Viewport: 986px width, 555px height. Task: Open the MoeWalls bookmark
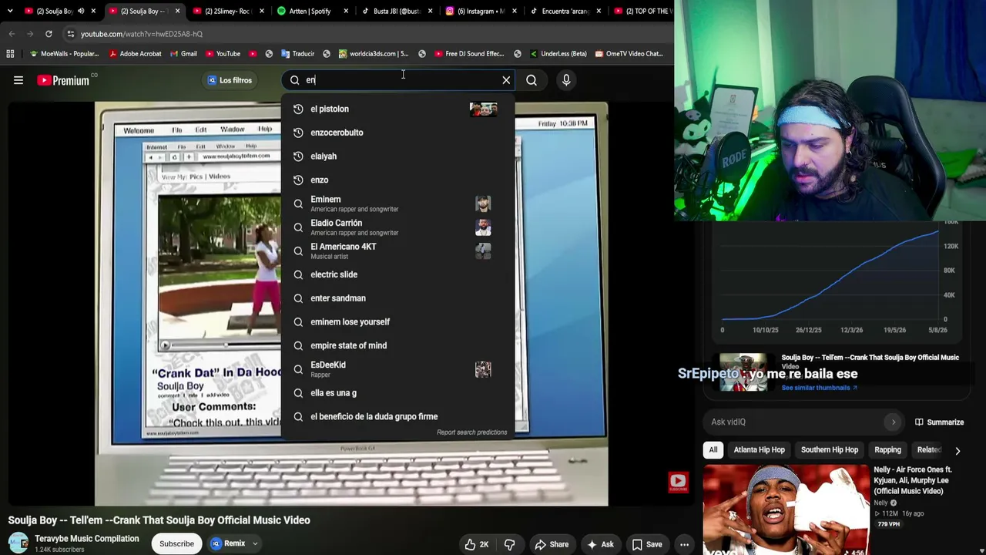point(64,54)
